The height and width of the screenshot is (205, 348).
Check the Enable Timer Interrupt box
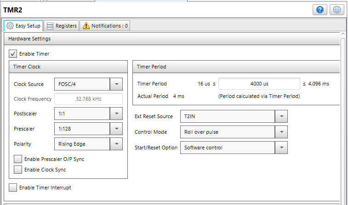click(x=13, y=188)
